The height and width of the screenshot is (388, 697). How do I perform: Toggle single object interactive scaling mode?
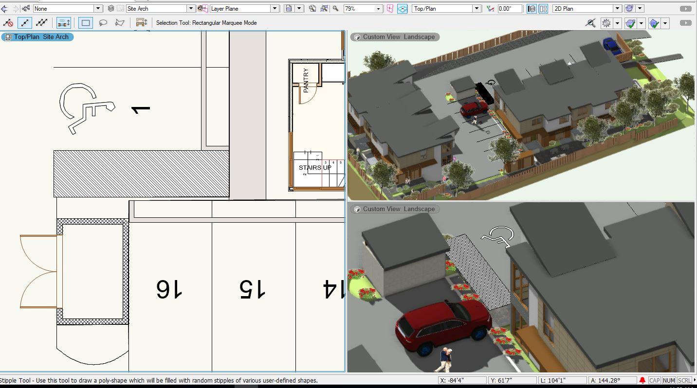pos(25,23)
